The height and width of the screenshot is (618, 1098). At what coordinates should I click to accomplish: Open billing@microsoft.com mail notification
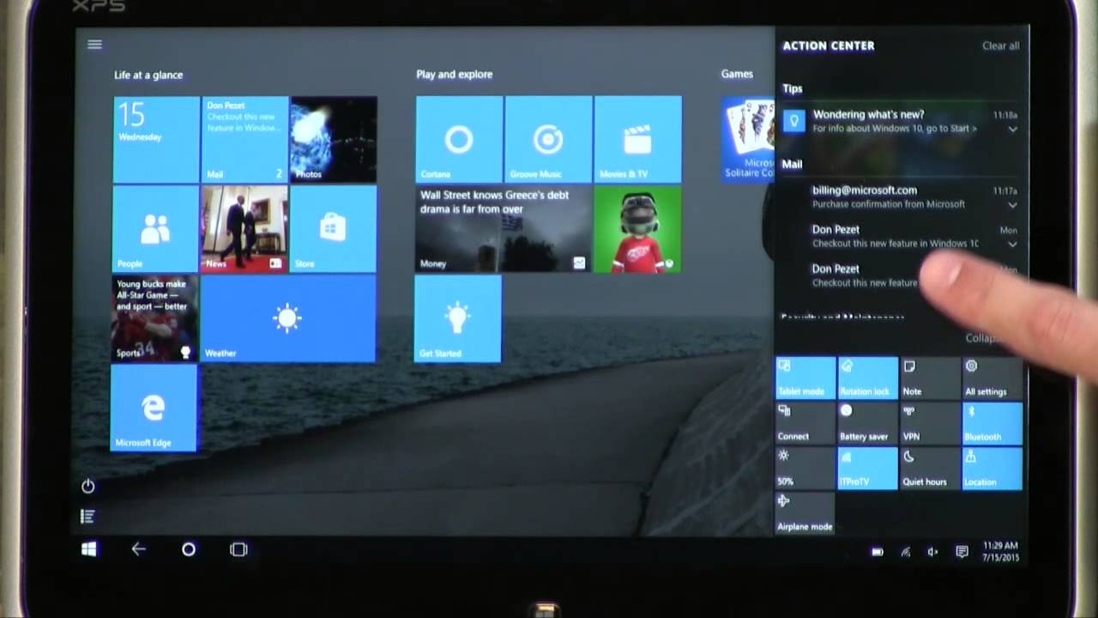(900, 197)
